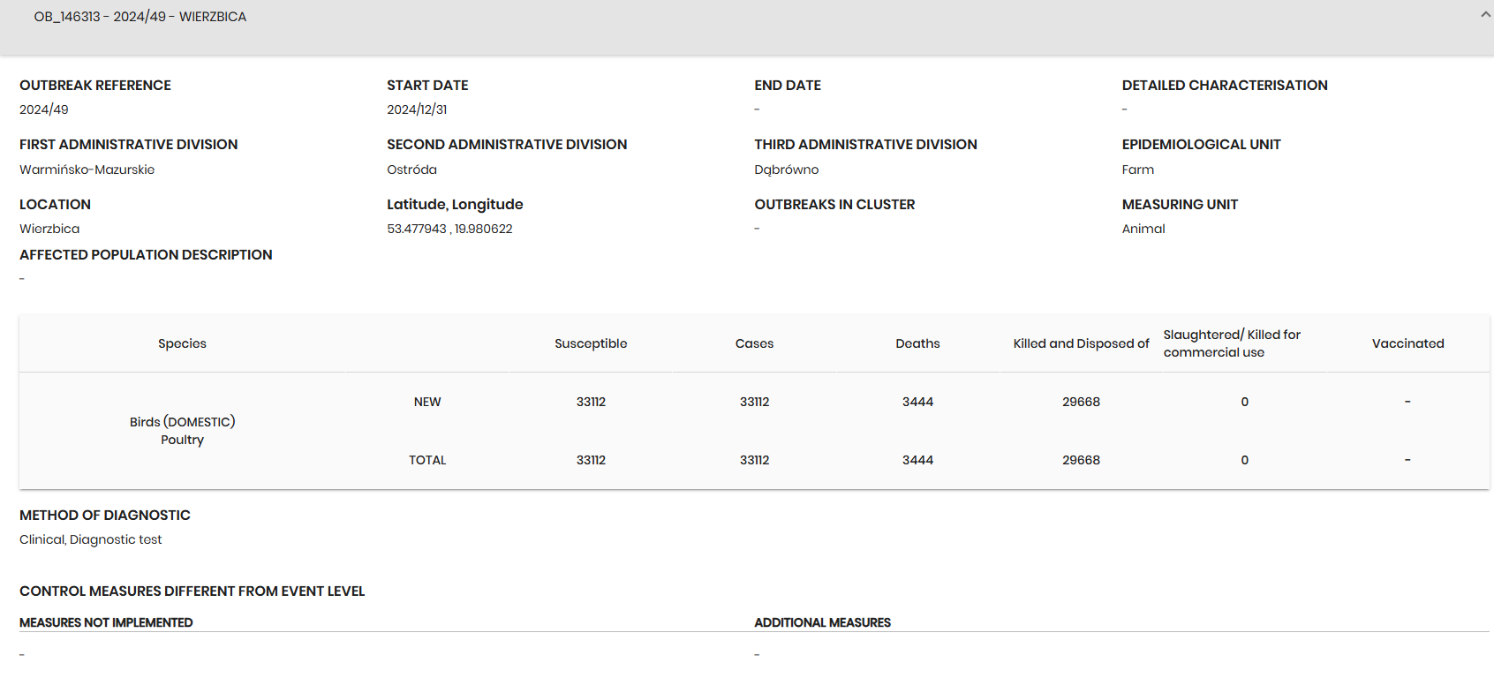This screenshot has height=678, width=1494.
Task: Click the ADDITIONAL MEASURES heading
Action: (x=822, y=622)
